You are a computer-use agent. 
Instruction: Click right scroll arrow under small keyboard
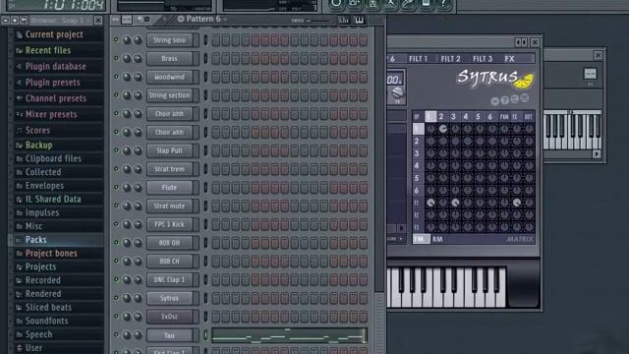pyautogui.click(x=597, y=153)
